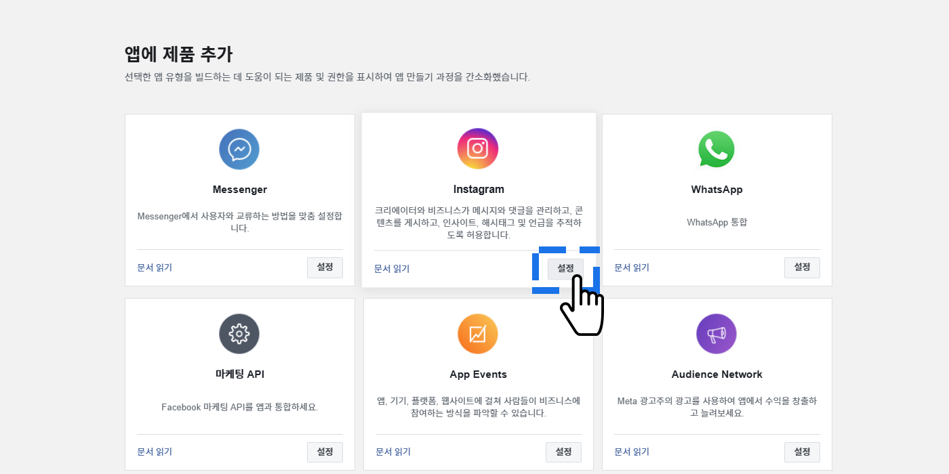Screen dimensions: 949x474
Task: Click the App Events card title
Action: (478, 374)
